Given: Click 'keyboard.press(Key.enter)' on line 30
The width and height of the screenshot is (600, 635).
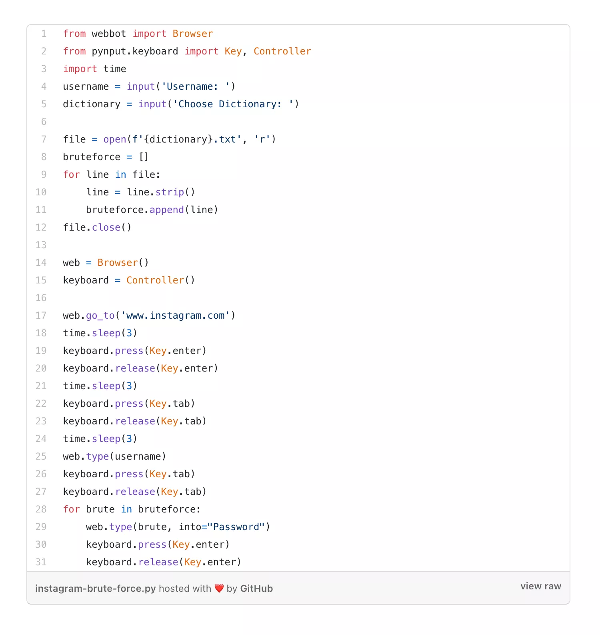Looking at the screenshot, I should (158, 545).
